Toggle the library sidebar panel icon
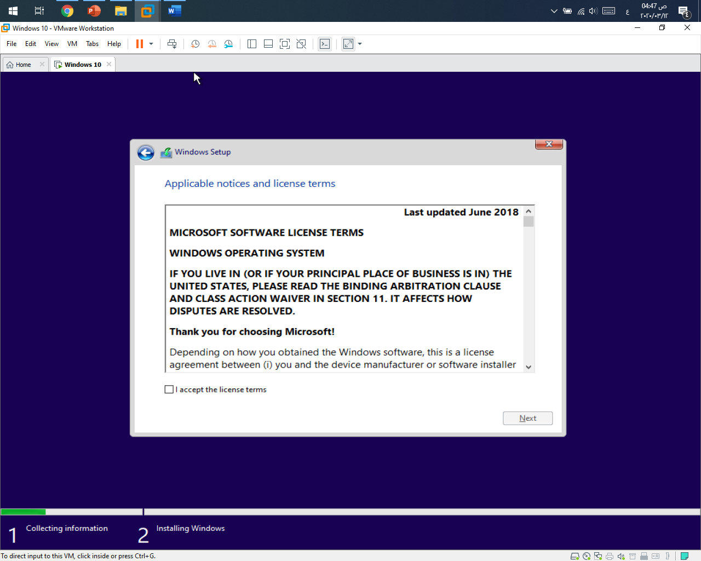The image size is (701, 561). click(252, 44)
